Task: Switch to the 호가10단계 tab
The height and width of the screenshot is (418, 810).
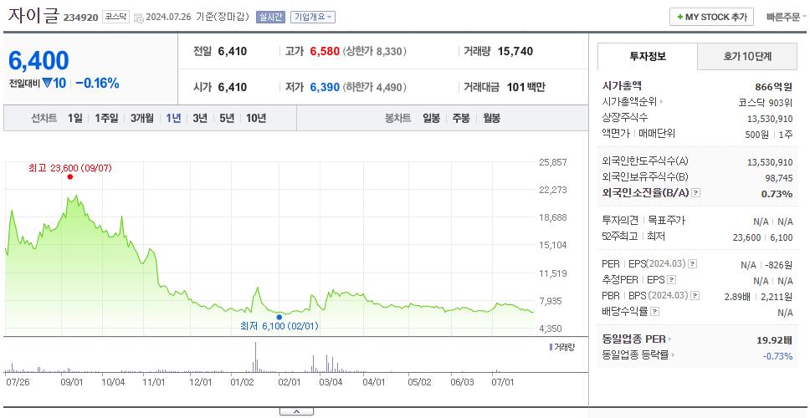Action: [747, 56]
